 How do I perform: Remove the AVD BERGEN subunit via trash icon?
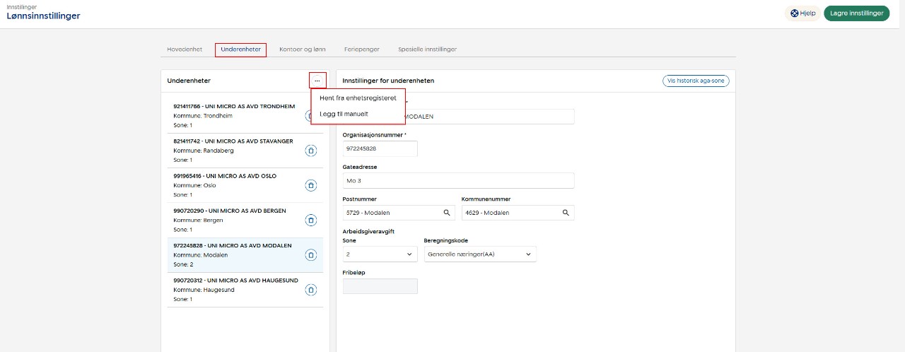[x=310, y=220]
